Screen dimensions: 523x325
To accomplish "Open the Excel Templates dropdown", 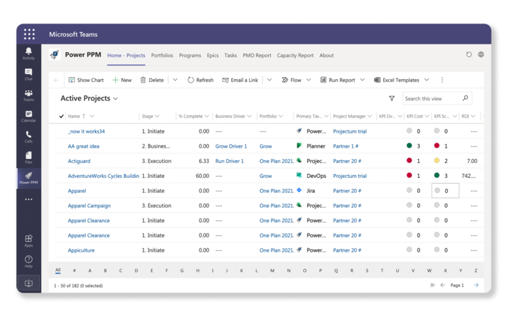I will coord(427,80).
